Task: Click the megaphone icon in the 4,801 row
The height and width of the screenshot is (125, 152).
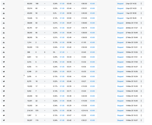Action: (x=4, y=57)
